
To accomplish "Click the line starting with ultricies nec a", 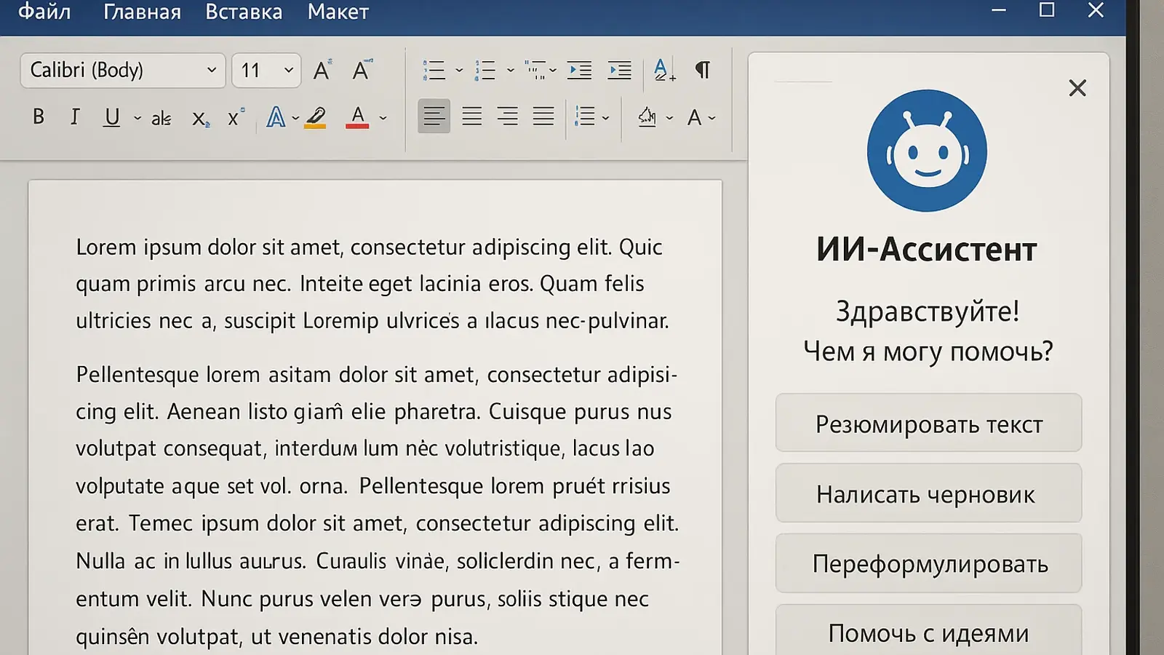I will (372, 321).
